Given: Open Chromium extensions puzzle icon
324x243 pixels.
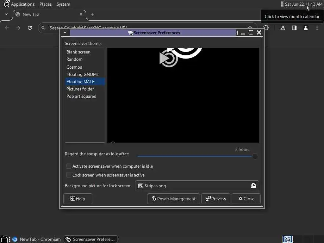Looking at the screenshot, I should [x=266, y=28].
